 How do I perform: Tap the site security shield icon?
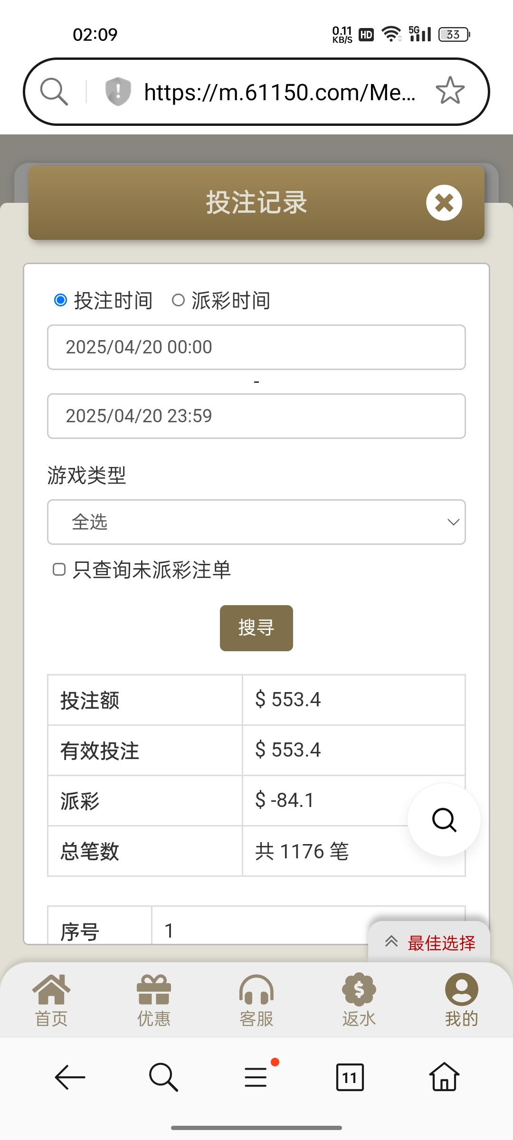(x=117, y=91)
